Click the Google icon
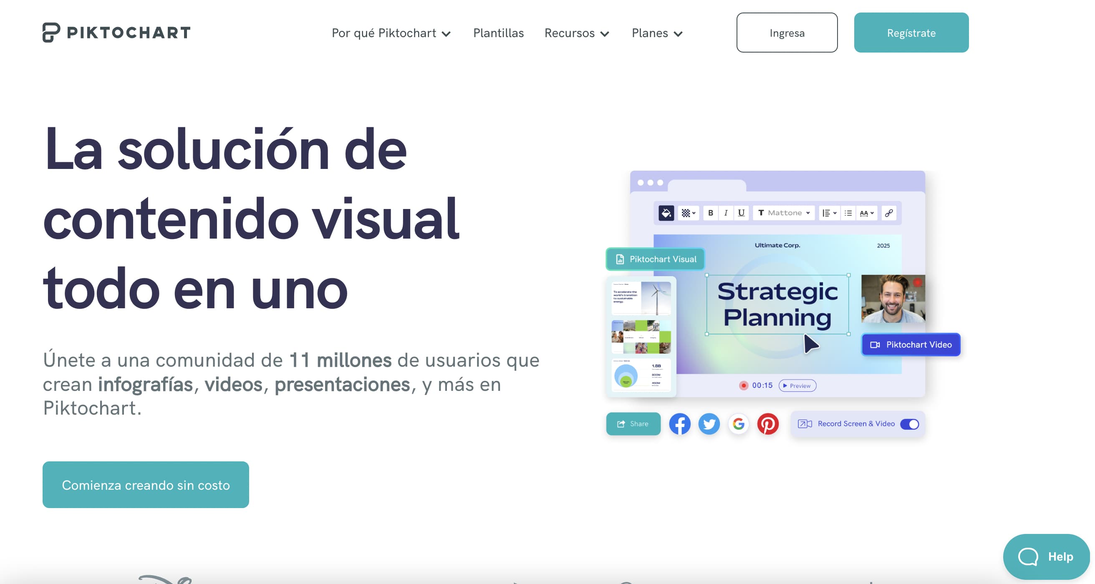This screenshot has height=584, width=1095. 738,424
